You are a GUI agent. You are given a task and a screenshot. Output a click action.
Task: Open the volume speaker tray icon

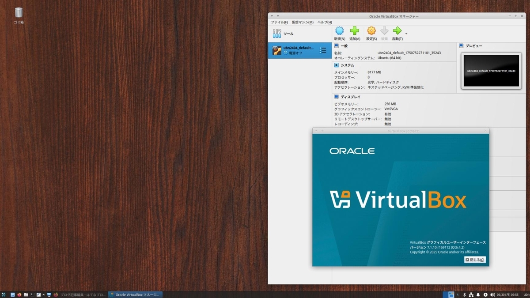(492, 294)
